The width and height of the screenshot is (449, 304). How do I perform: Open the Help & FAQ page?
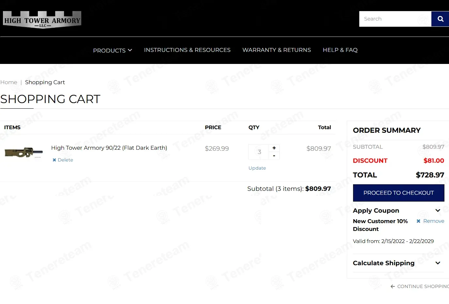340,50
